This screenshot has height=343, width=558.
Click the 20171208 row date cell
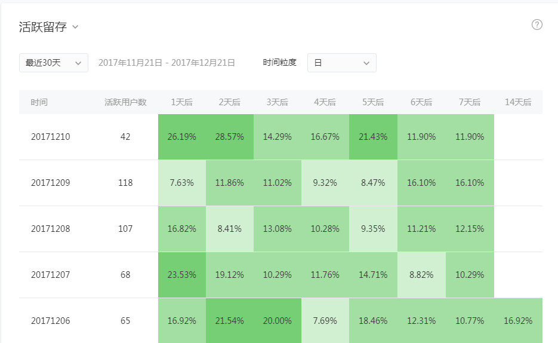(x=51, y=229)
